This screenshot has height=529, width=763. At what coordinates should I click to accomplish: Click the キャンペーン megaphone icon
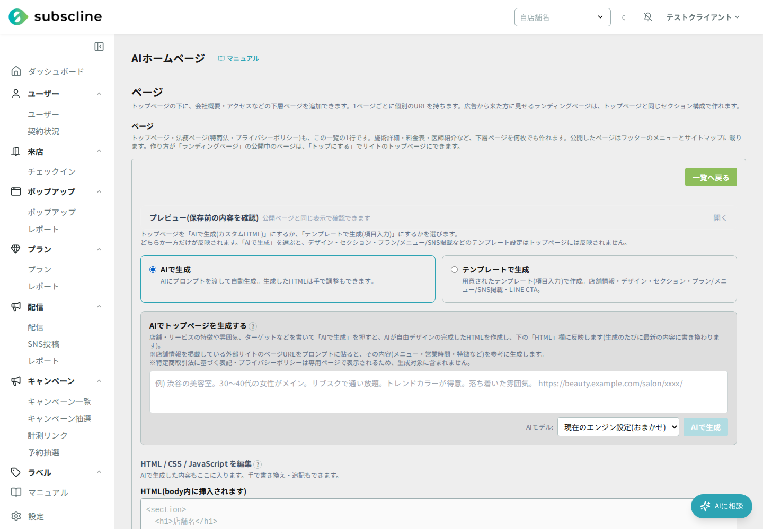(16, 381)
